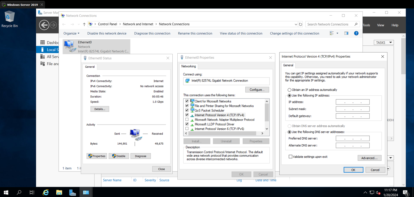The width and height of the screenshot is (414, 197).
Task: Open the Help menu in Server Manager
Action: click(395, 25)
